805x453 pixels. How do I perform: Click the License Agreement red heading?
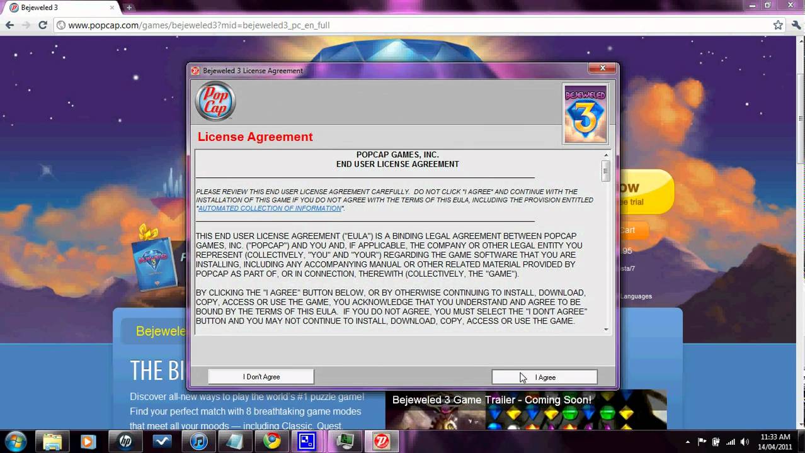click(255, 137)
